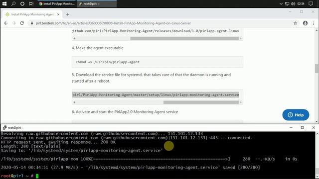Click browser page scroll down arrow
The image size is (319, 179).
(x=317, y=121)
